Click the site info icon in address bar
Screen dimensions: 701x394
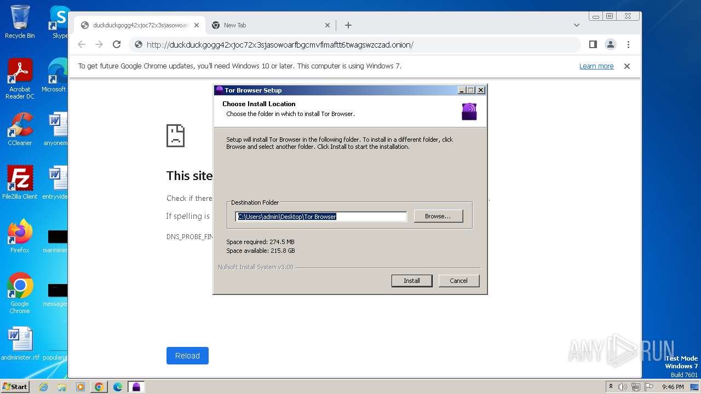click(x=139, y=45)
